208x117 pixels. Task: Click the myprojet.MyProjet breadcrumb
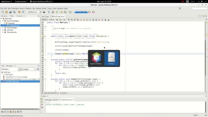click(x=50, y=93)
